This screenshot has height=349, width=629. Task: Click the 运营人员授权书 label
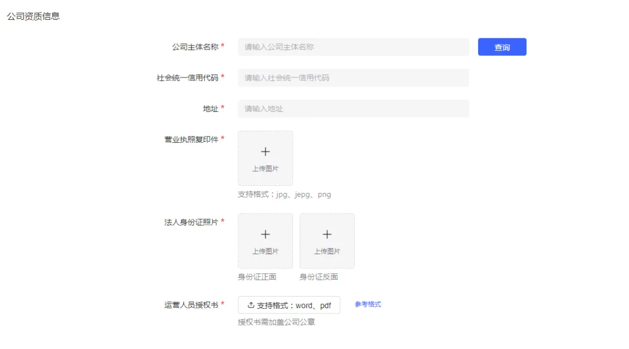pyautogui.click(x=191, y=305)
